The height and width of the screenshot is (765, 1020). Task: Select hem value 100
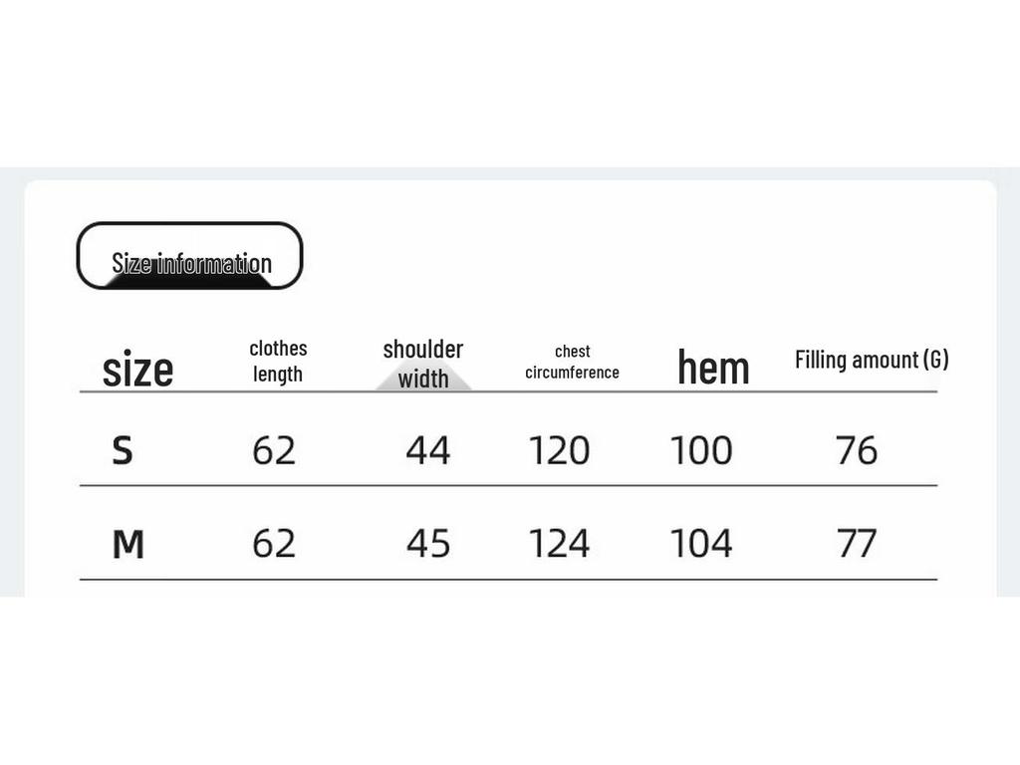(701, 450)
